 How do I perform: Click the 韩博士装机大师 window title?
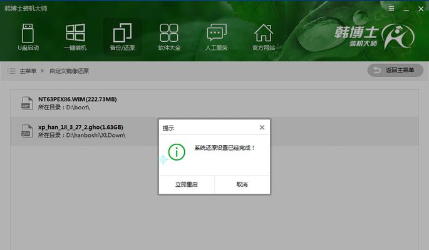click(26, 9)
